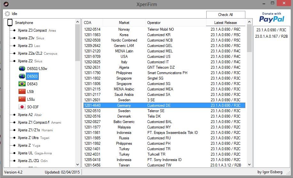
Task: Expand the Xperia Z Ultra Togari node
Action: (14, 138)
